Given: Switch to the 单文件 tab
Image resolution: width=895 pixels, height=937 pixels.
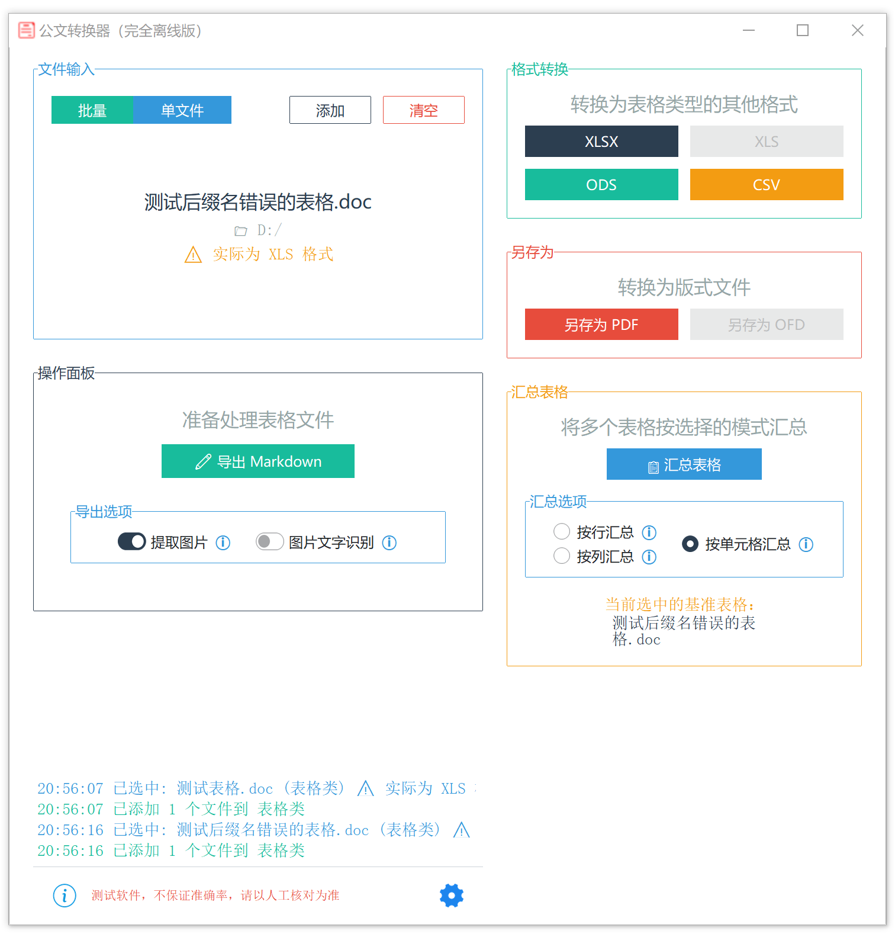Looking at the screenshot, I should click(x=182, y=110).
